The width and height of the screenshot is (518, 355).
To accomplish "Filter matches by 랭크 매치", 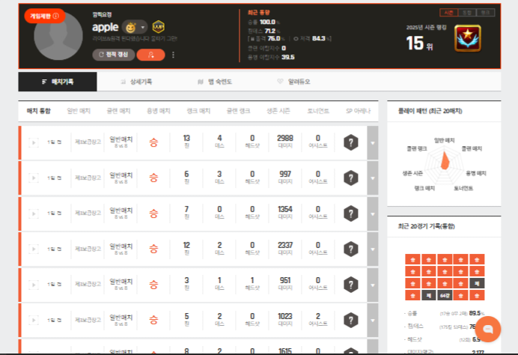I will [x=198, y=111].
